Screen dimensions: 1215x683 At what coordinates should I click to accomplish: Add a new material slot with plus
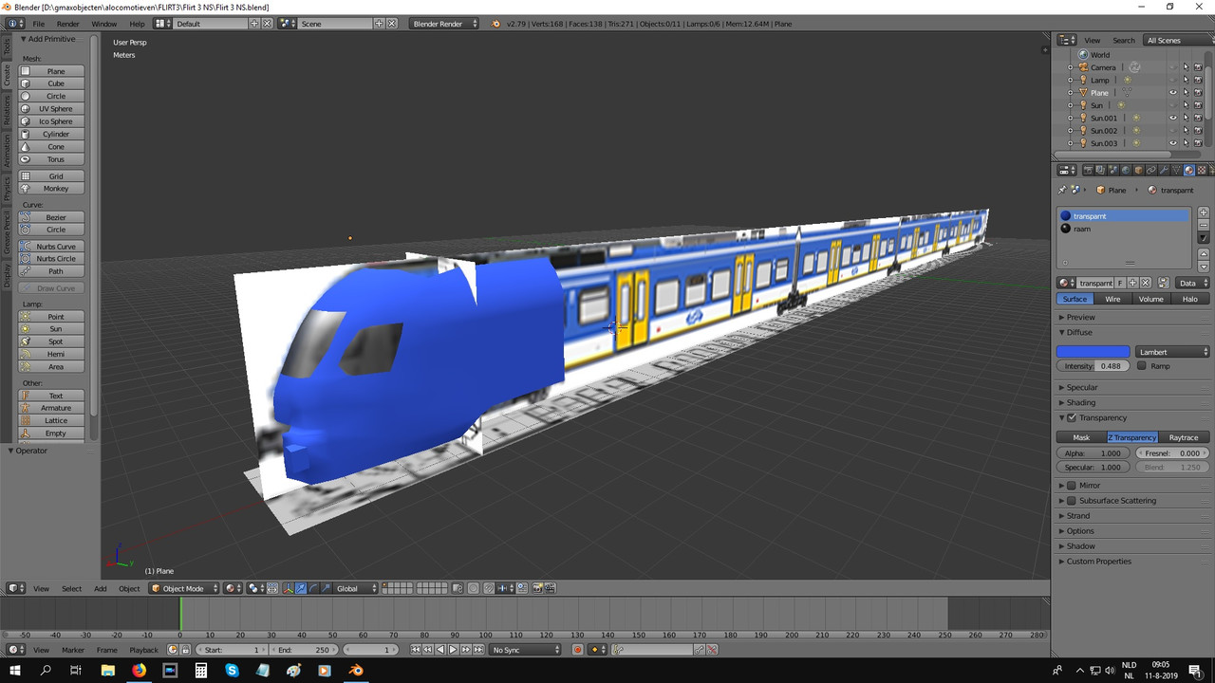click(1204, 212)
